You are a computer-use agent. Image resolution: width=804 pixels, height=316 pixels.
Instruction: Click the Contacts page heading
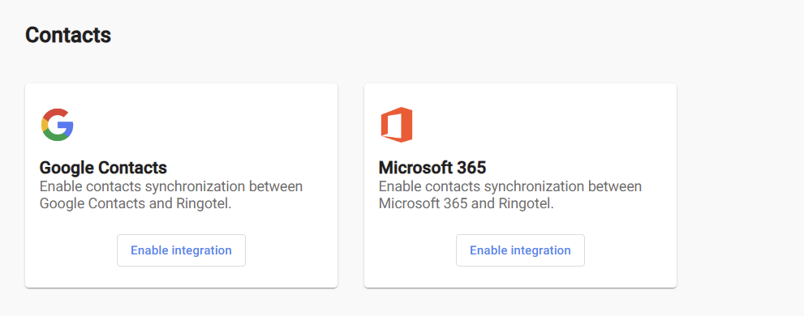[68, 36]
